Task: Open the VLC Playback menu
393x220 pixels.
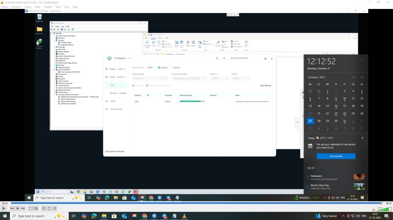Action: (17, 7)
